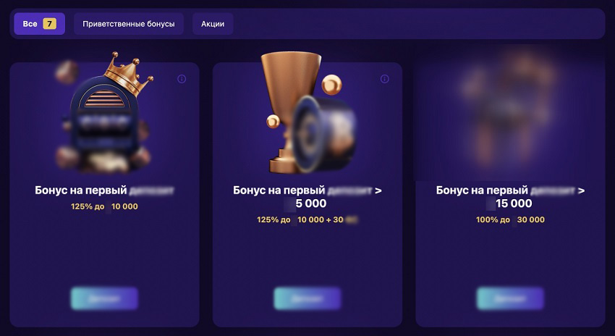Click the deposit button on the first card

pos(104,299)
